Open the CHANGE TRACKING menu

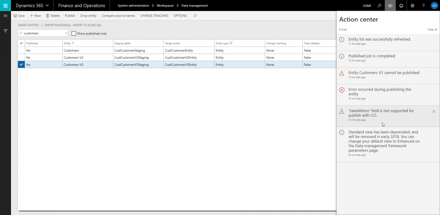[x=154, y=16]
